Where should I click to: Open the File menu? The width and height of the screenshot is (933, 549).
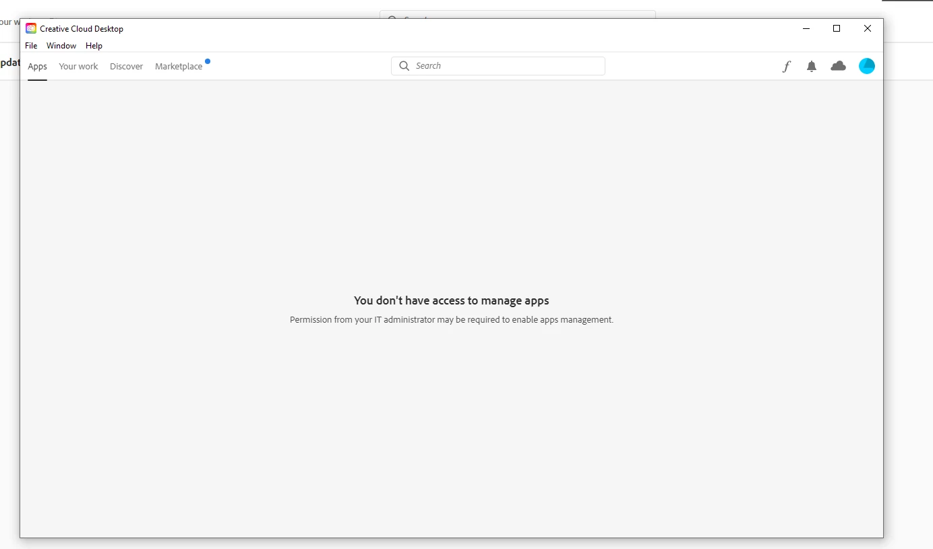31,46
